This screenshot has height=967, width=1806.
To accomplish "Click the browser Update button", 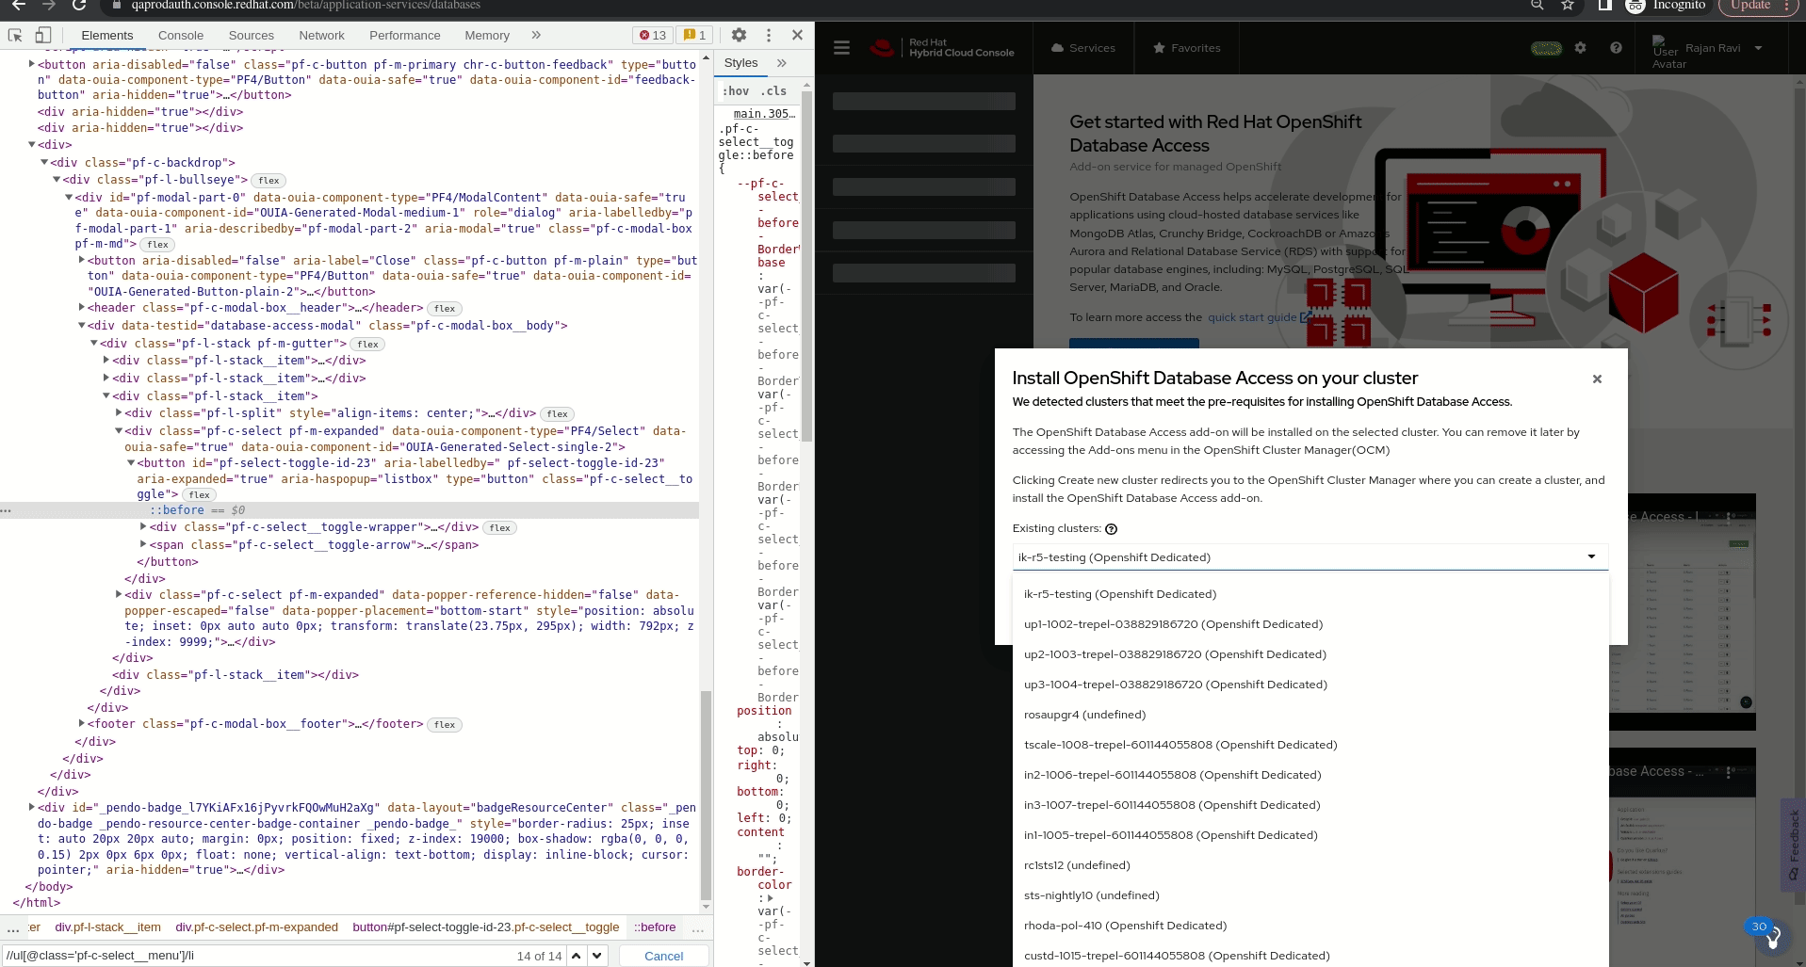I will (x=1757, y=5).
